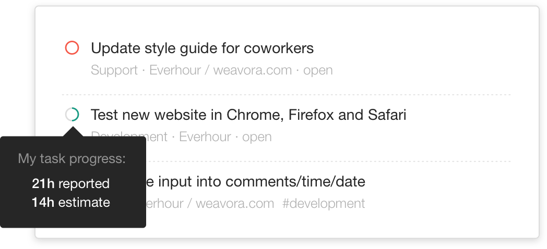Click weavora.com beside the #development tag
Screen dimensions: 547x249
pos(235,203)
